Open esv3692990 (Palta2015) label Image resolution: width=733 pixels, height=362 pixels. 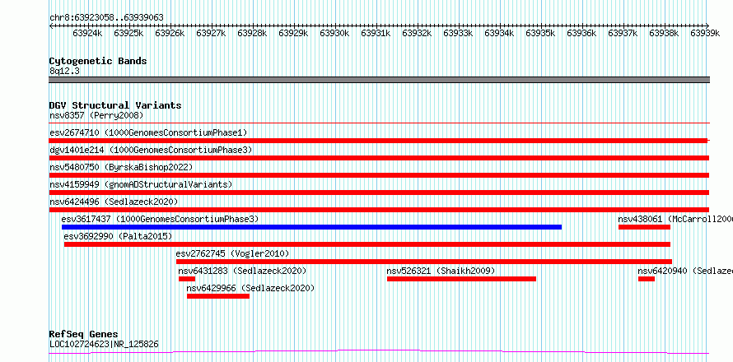[x=118, y=236]
